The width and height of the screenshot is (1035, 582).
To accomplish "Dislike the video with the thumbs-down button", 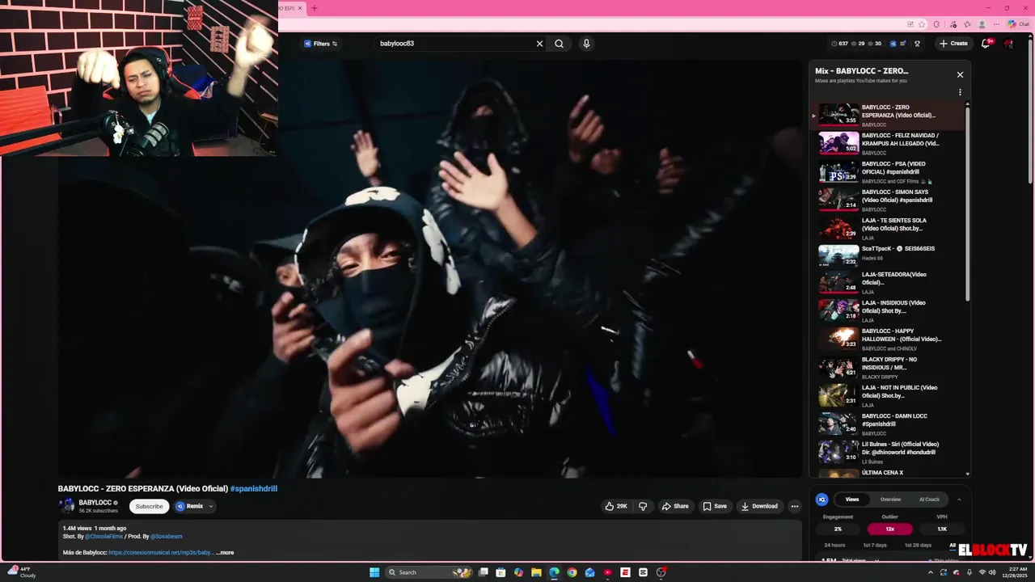I will pos(643,506).
